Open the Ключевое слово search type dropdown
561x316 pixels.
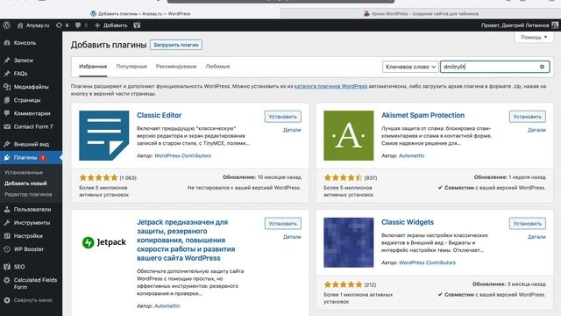pos(410,67)
